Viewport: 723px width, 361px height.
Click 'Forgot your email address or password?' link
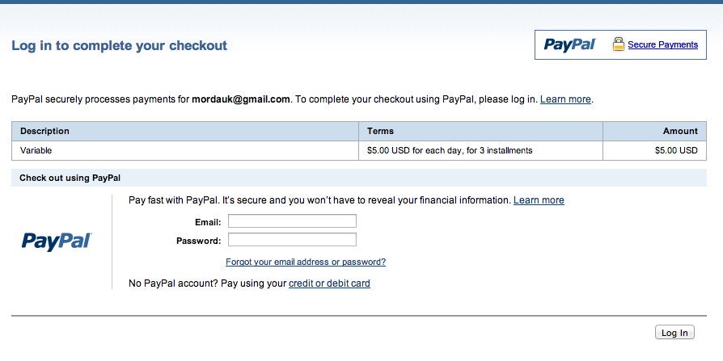(x=306, y=262)
